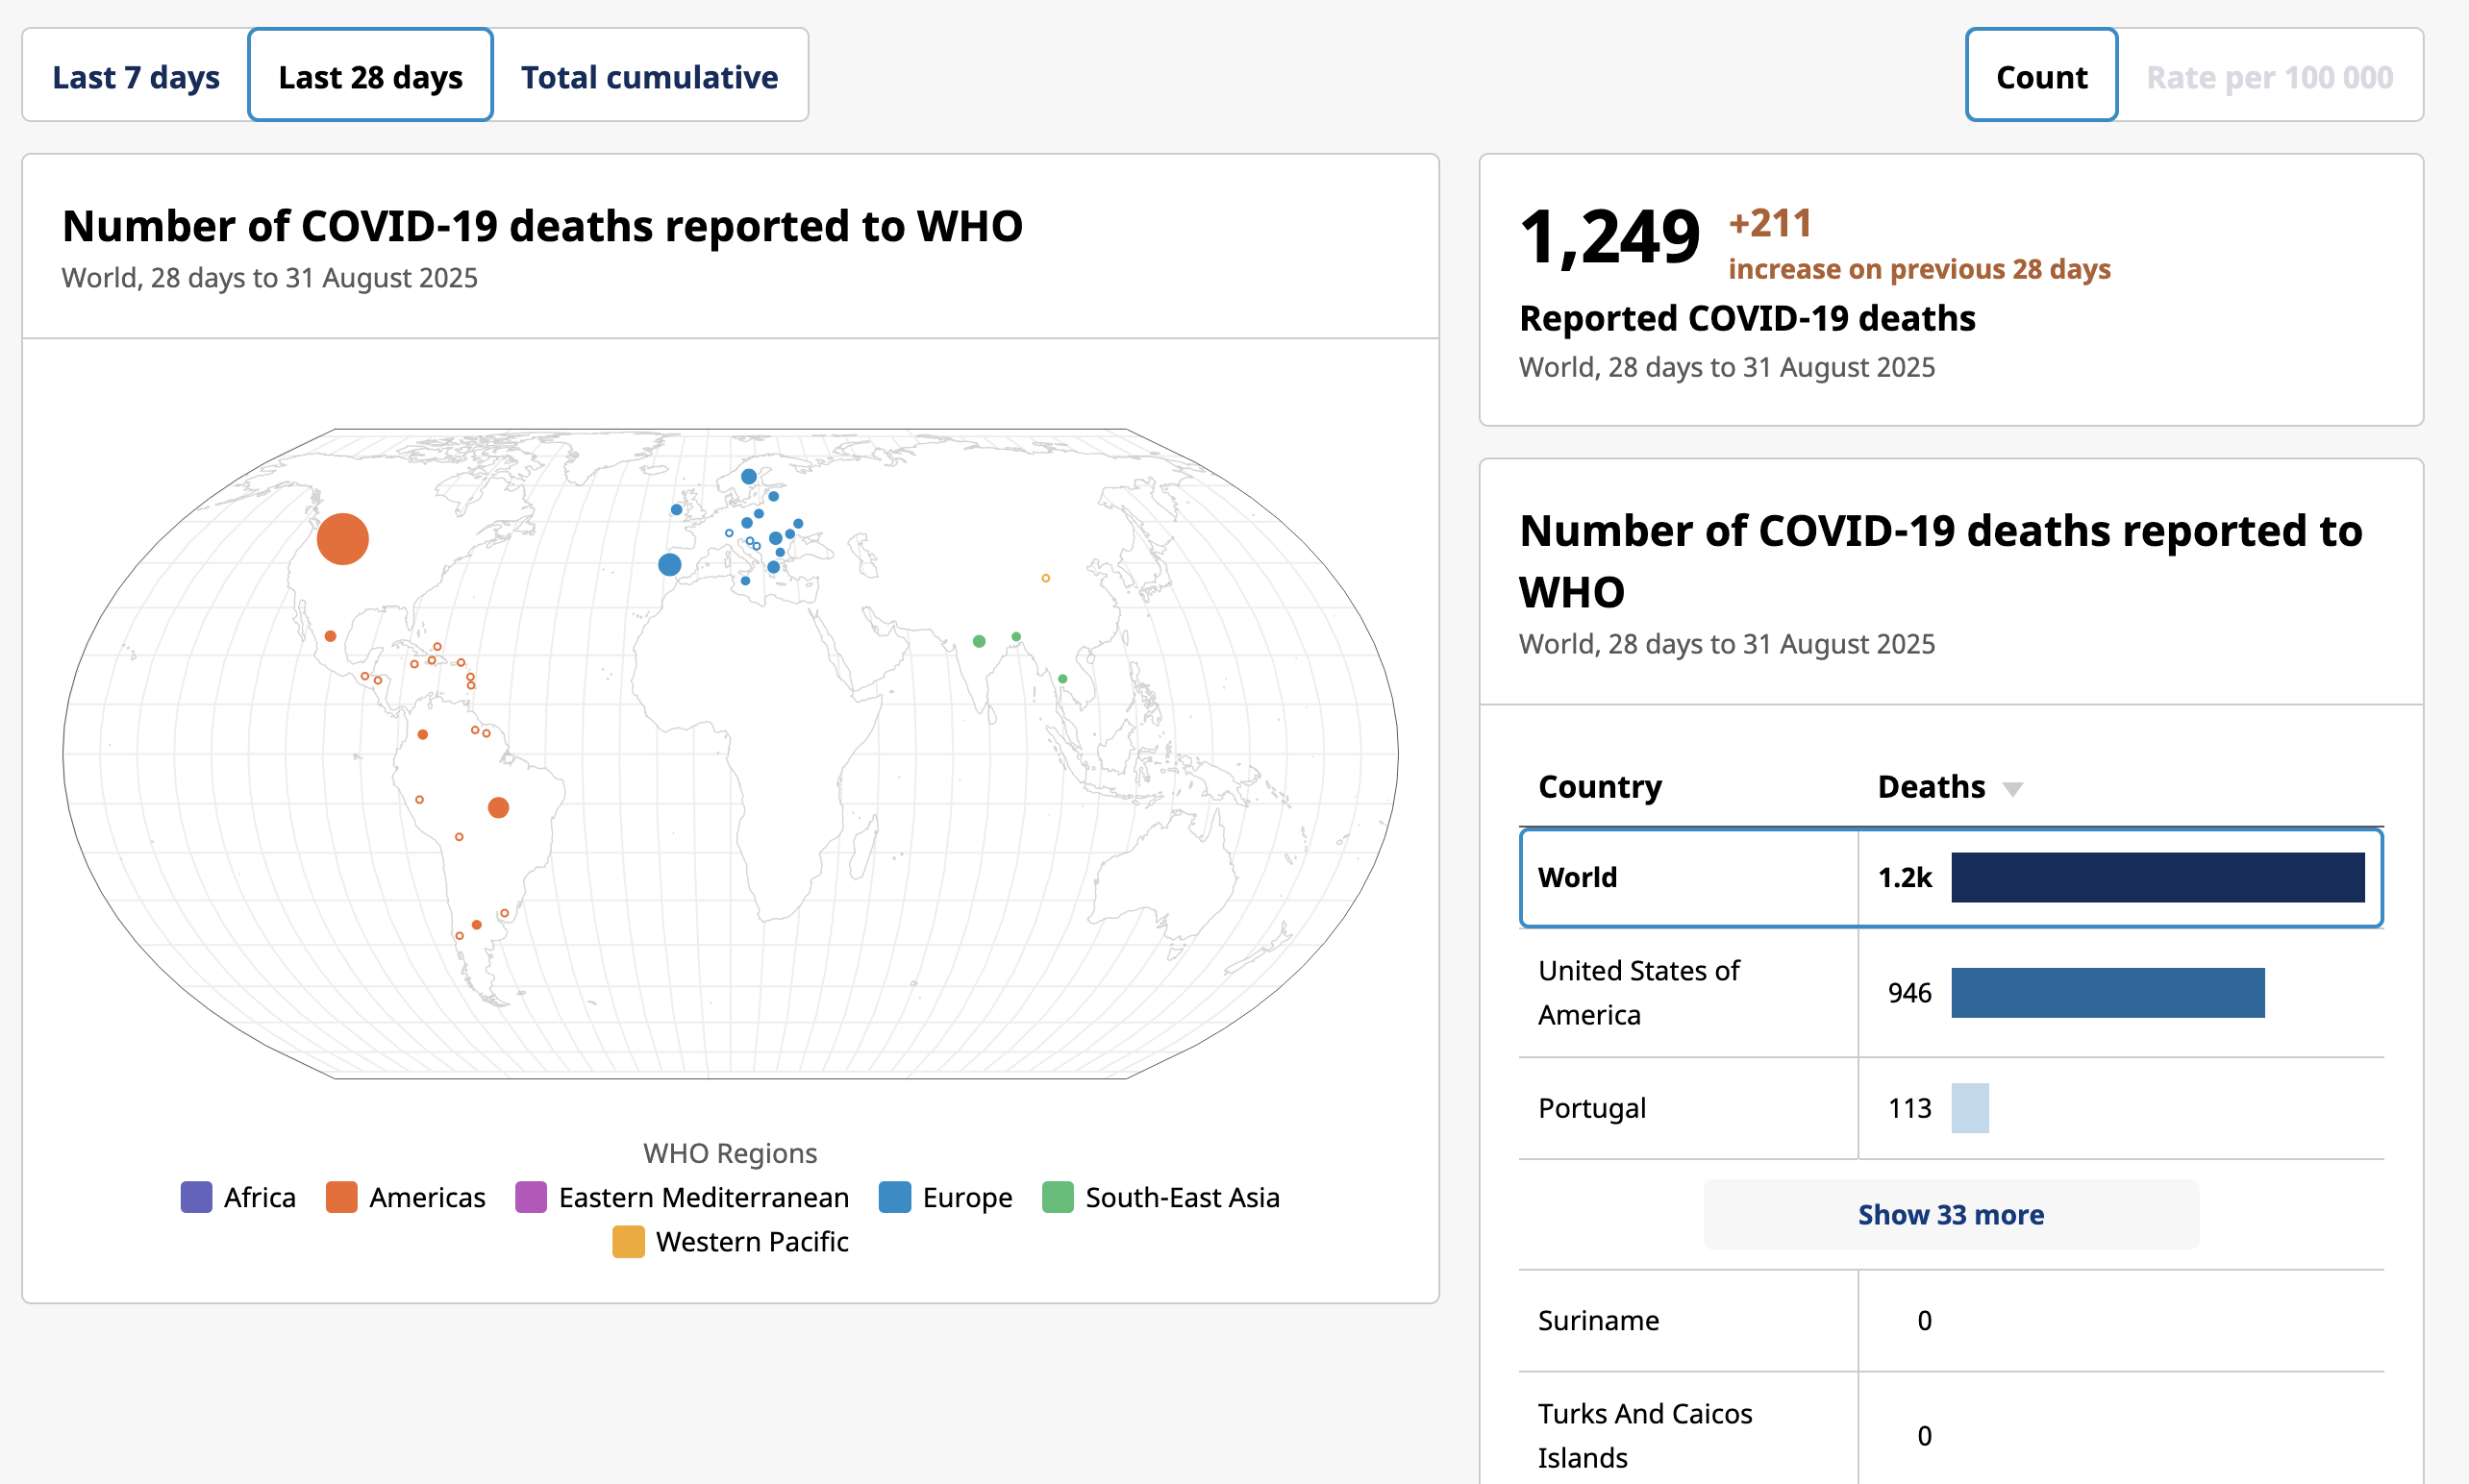Click the Portugal 113 deaths light bar

pos(1969,1108)
